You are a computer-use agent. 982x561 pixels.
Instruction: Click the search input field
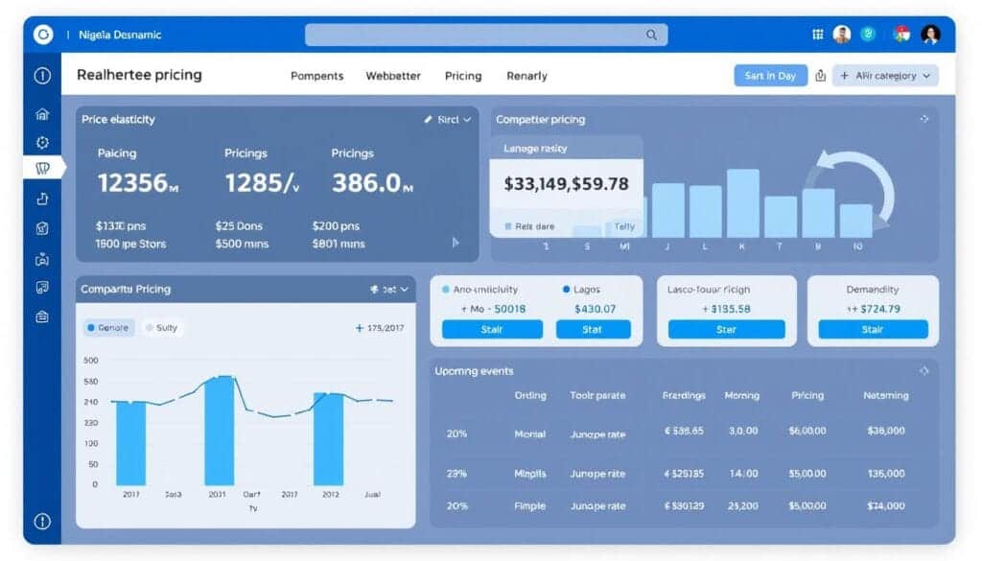click(486, 35)
